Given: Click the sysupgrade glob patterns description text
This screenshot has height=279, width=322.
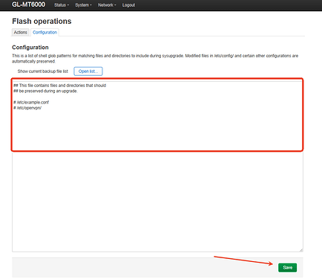Looking at the screenshot, I should click(155, 59).
